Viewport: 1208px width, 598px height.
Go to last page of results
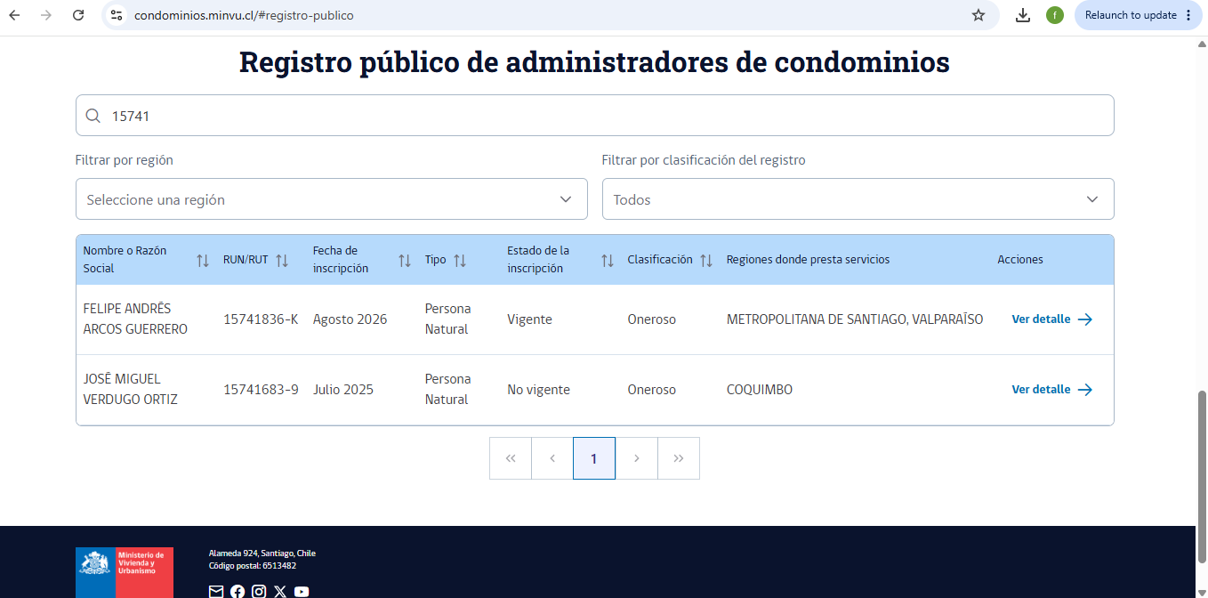679,458
